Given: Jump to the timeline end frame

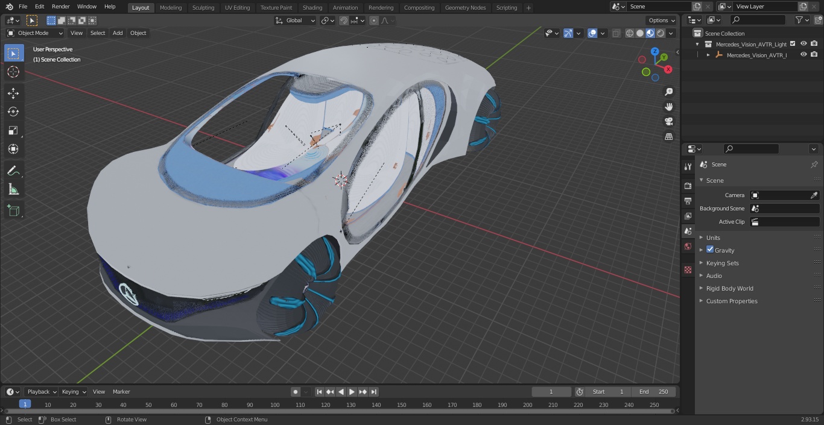Looking at the screenshot, I should click(374, 392).
